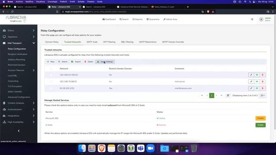The width and height of the screenshot is (276, 155).
Task: Go to current page 1 in pagination
Action: (212, 96)
